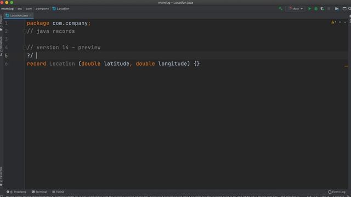Click the grey Stop button
Viewport: 351px width, 197px height.
pyautogui.click(x=329, y=9)
